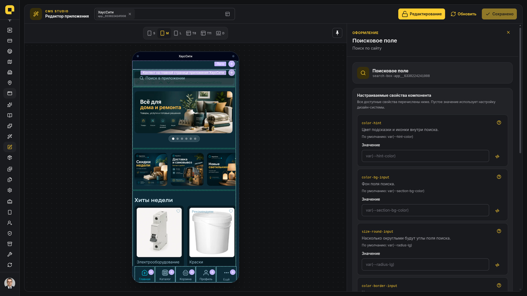Click plus button next to Лого label

coord(232,64)
